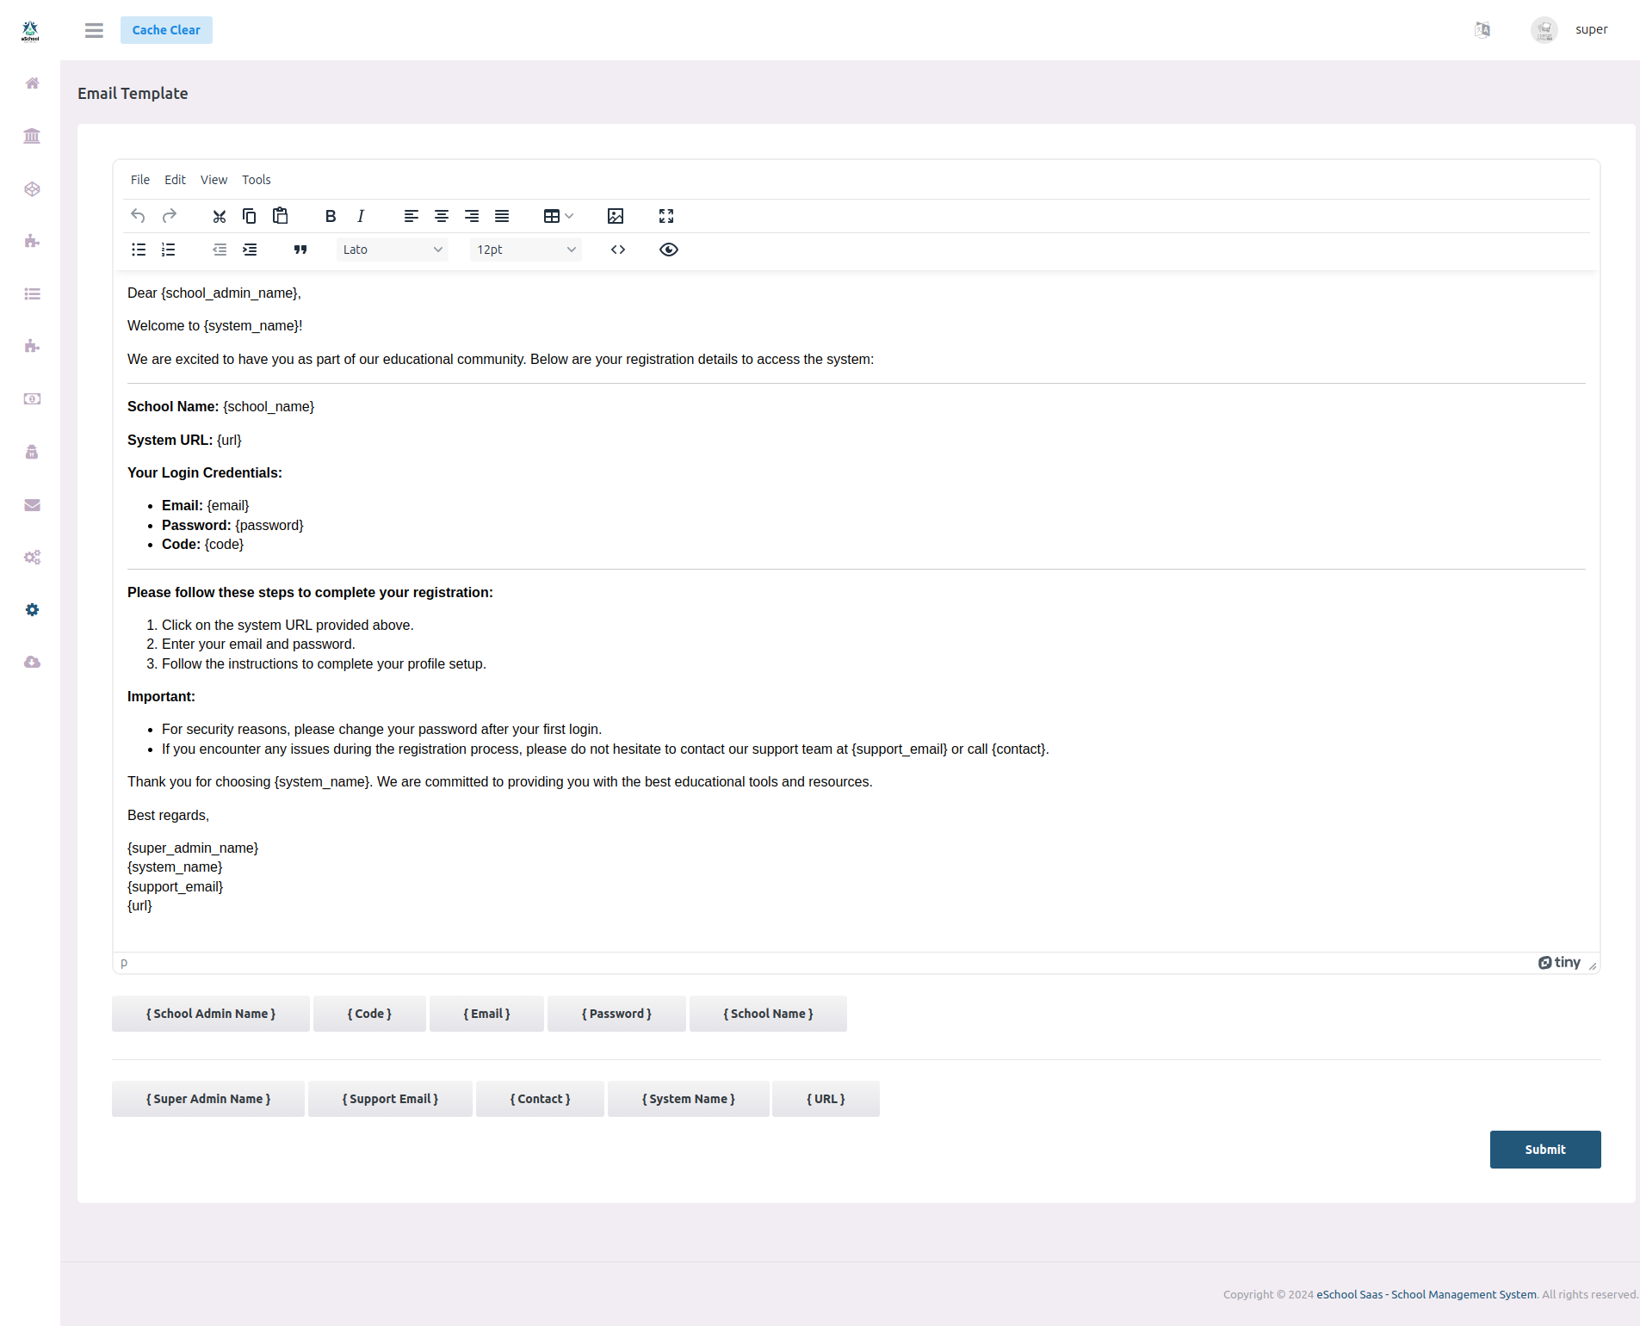The width and height of the screenshot is (1640, 1326).
Task: Insert a blockquote
Action: coord(300,250)
